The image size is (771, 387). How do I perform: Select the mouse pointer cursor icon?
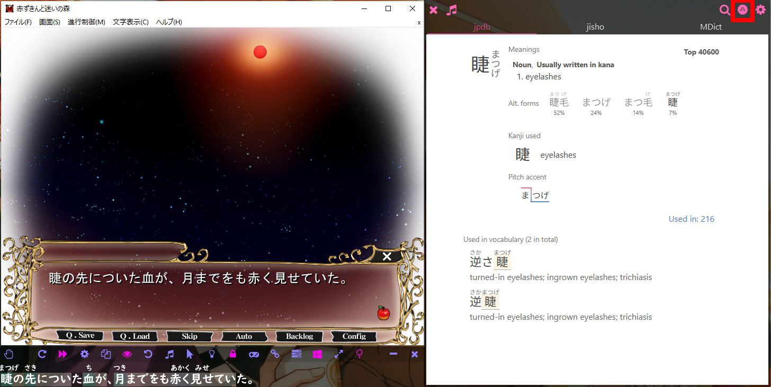190,354
